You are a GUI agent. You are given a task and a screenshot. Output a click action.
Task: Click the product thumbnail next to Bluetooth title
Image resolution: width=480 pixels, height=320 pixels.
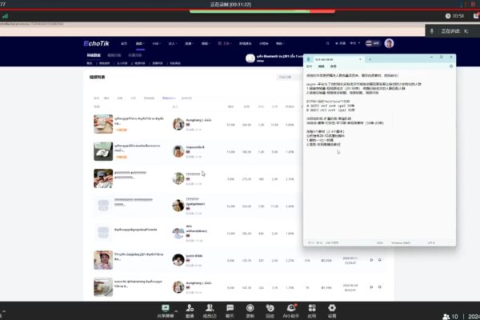click(250, 58)
